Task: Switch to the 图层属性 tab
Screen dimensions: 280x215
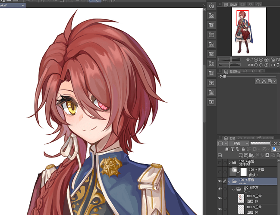Action: tap(232, 72)
